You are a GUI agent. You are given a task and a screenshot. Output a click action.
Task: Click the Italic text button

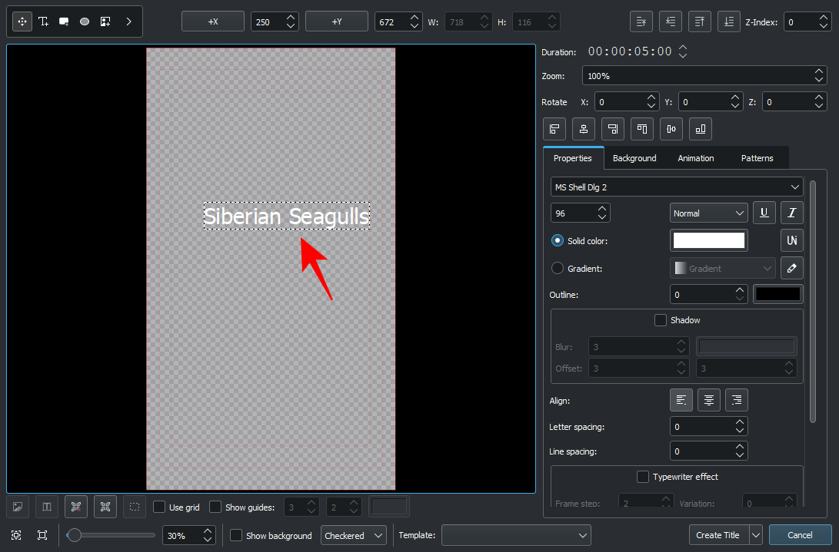tap(792, 213)
